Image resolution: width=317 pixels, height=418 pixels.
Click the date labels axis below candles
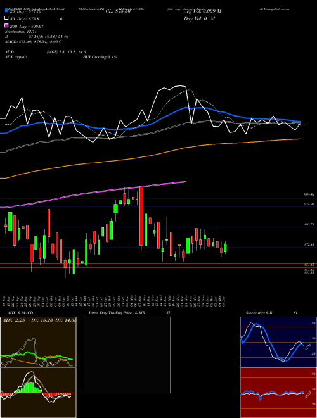[x=115, y=301]
